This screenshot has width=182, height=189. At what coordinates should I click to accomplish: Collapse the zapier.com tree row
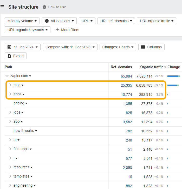[7, 76]
